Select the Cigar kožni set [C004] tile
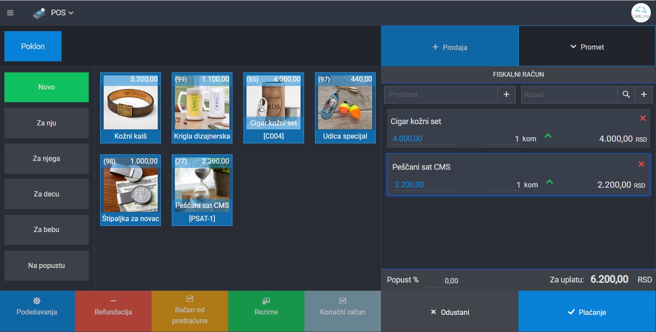 (x=274, y=108)
